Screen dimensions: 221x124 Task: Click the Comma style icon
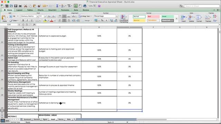[106, 21]
